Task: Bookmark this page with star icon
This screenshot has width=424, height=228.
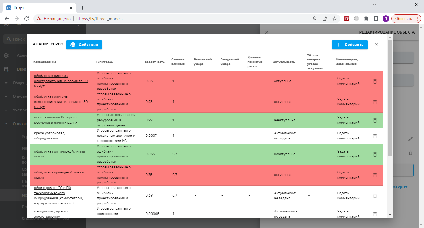Action: click(x=335, y=19)
